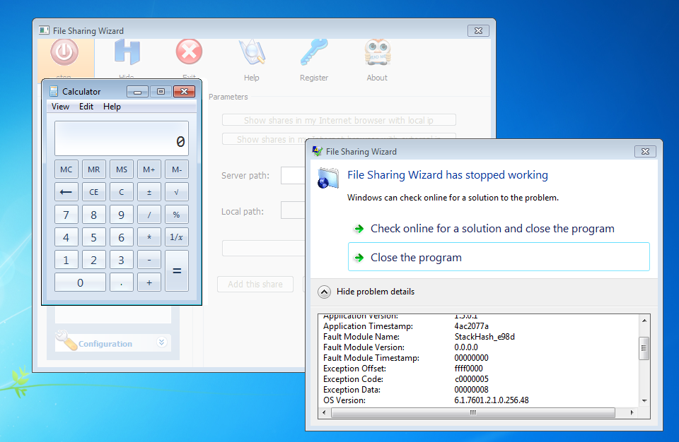Screen dimensions: 679x442
Task: Click calculator digit 0 key
Action: click(80, 282)
